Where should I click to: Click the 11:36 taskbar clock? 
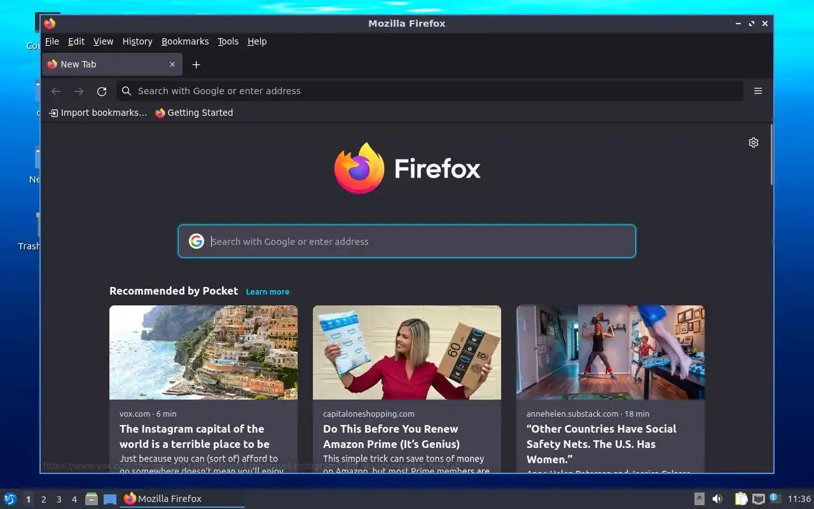[799, 499]
